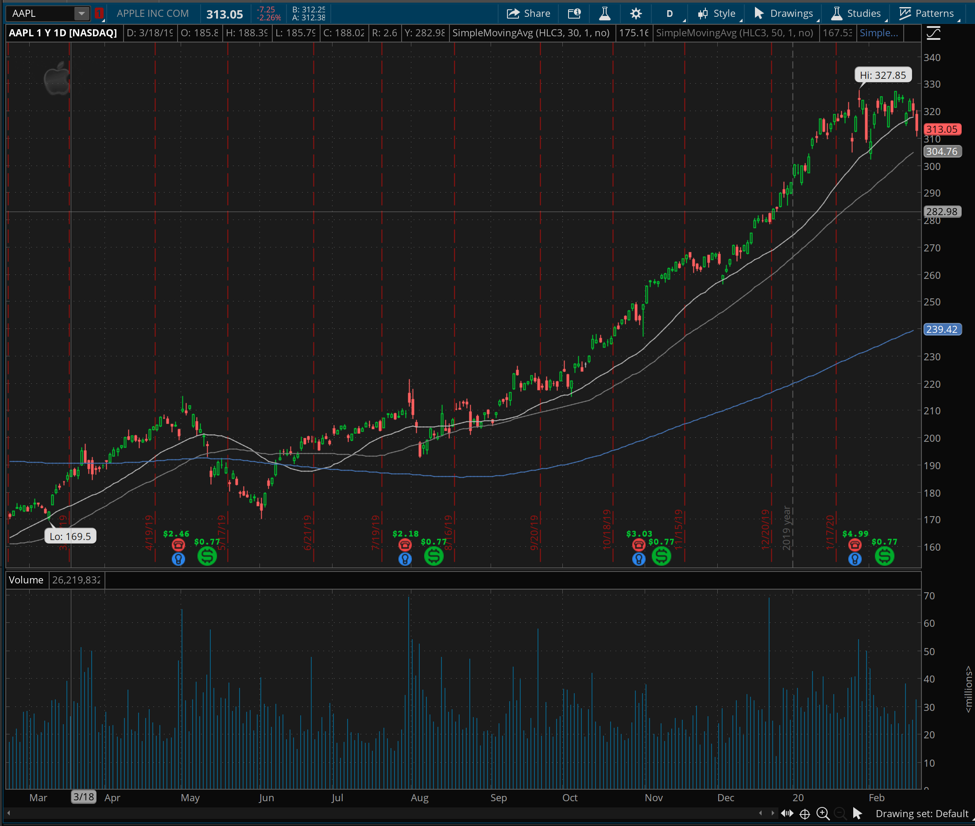Click the red 313.05 last price label
The width and height of the screenshot is (975, 826).
click(x=942, y=129)
